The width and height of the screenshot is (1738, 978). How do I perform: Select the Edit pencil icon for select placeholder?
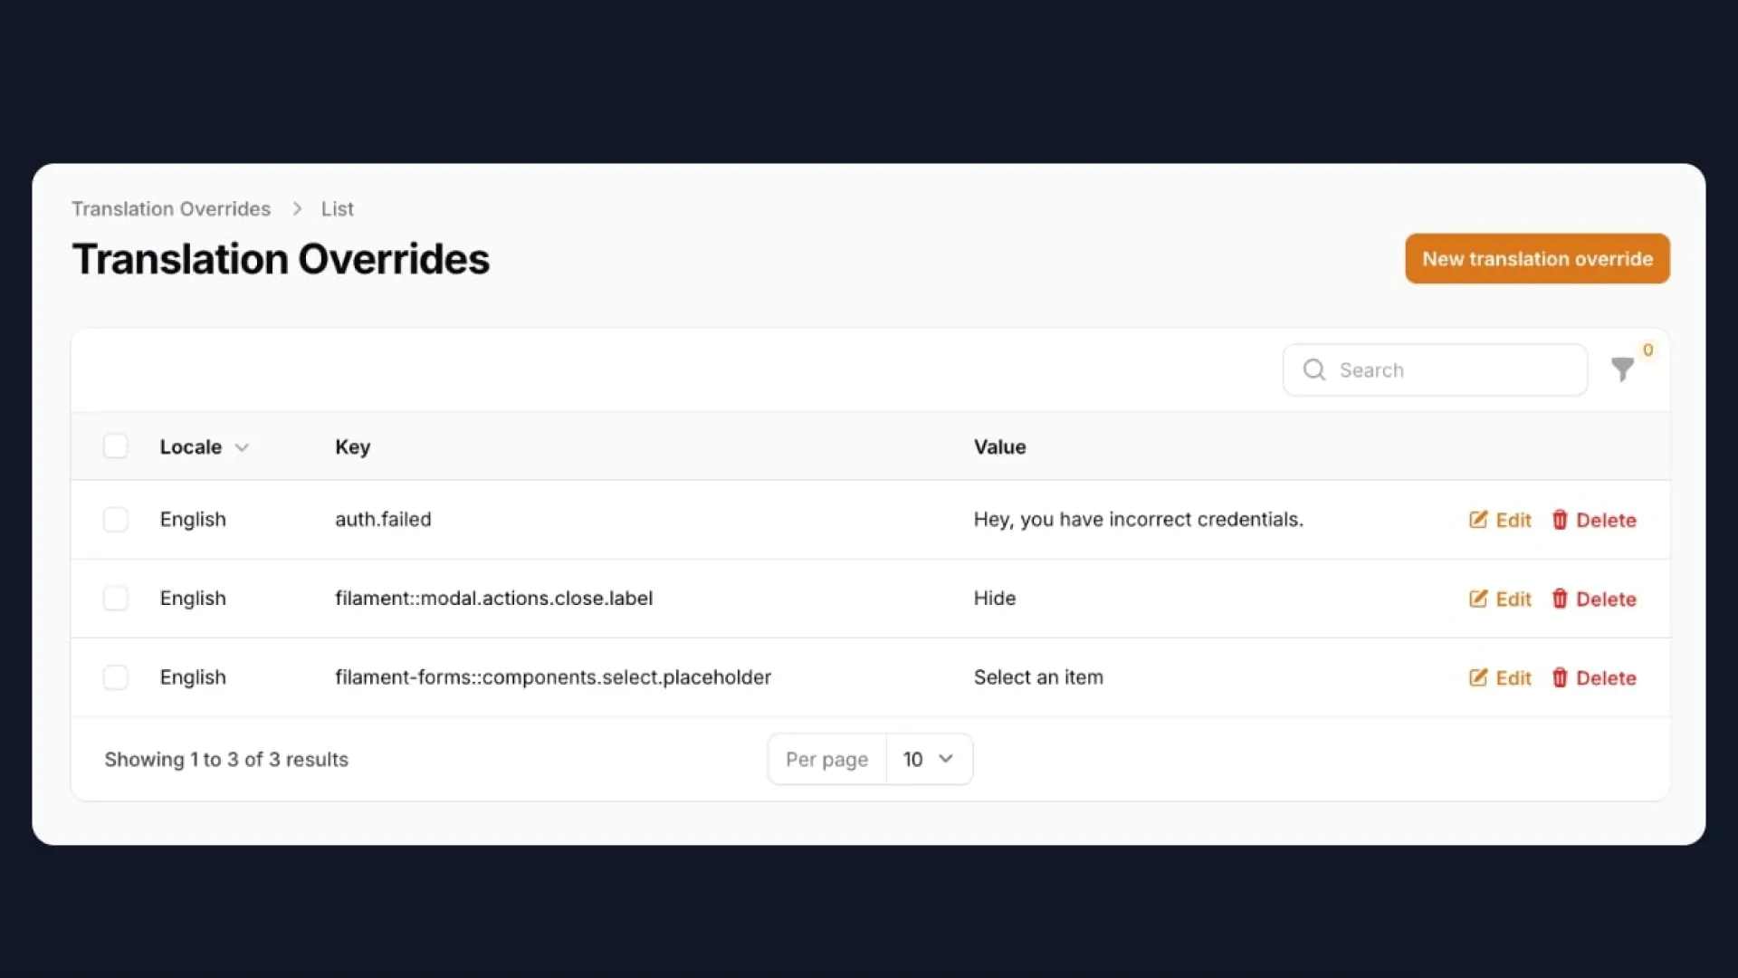(1478, 676)
